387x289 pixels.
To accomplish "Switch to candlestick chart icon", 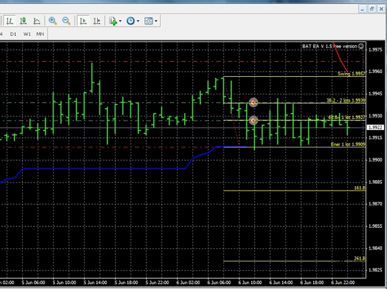I will tap(23, 20).
